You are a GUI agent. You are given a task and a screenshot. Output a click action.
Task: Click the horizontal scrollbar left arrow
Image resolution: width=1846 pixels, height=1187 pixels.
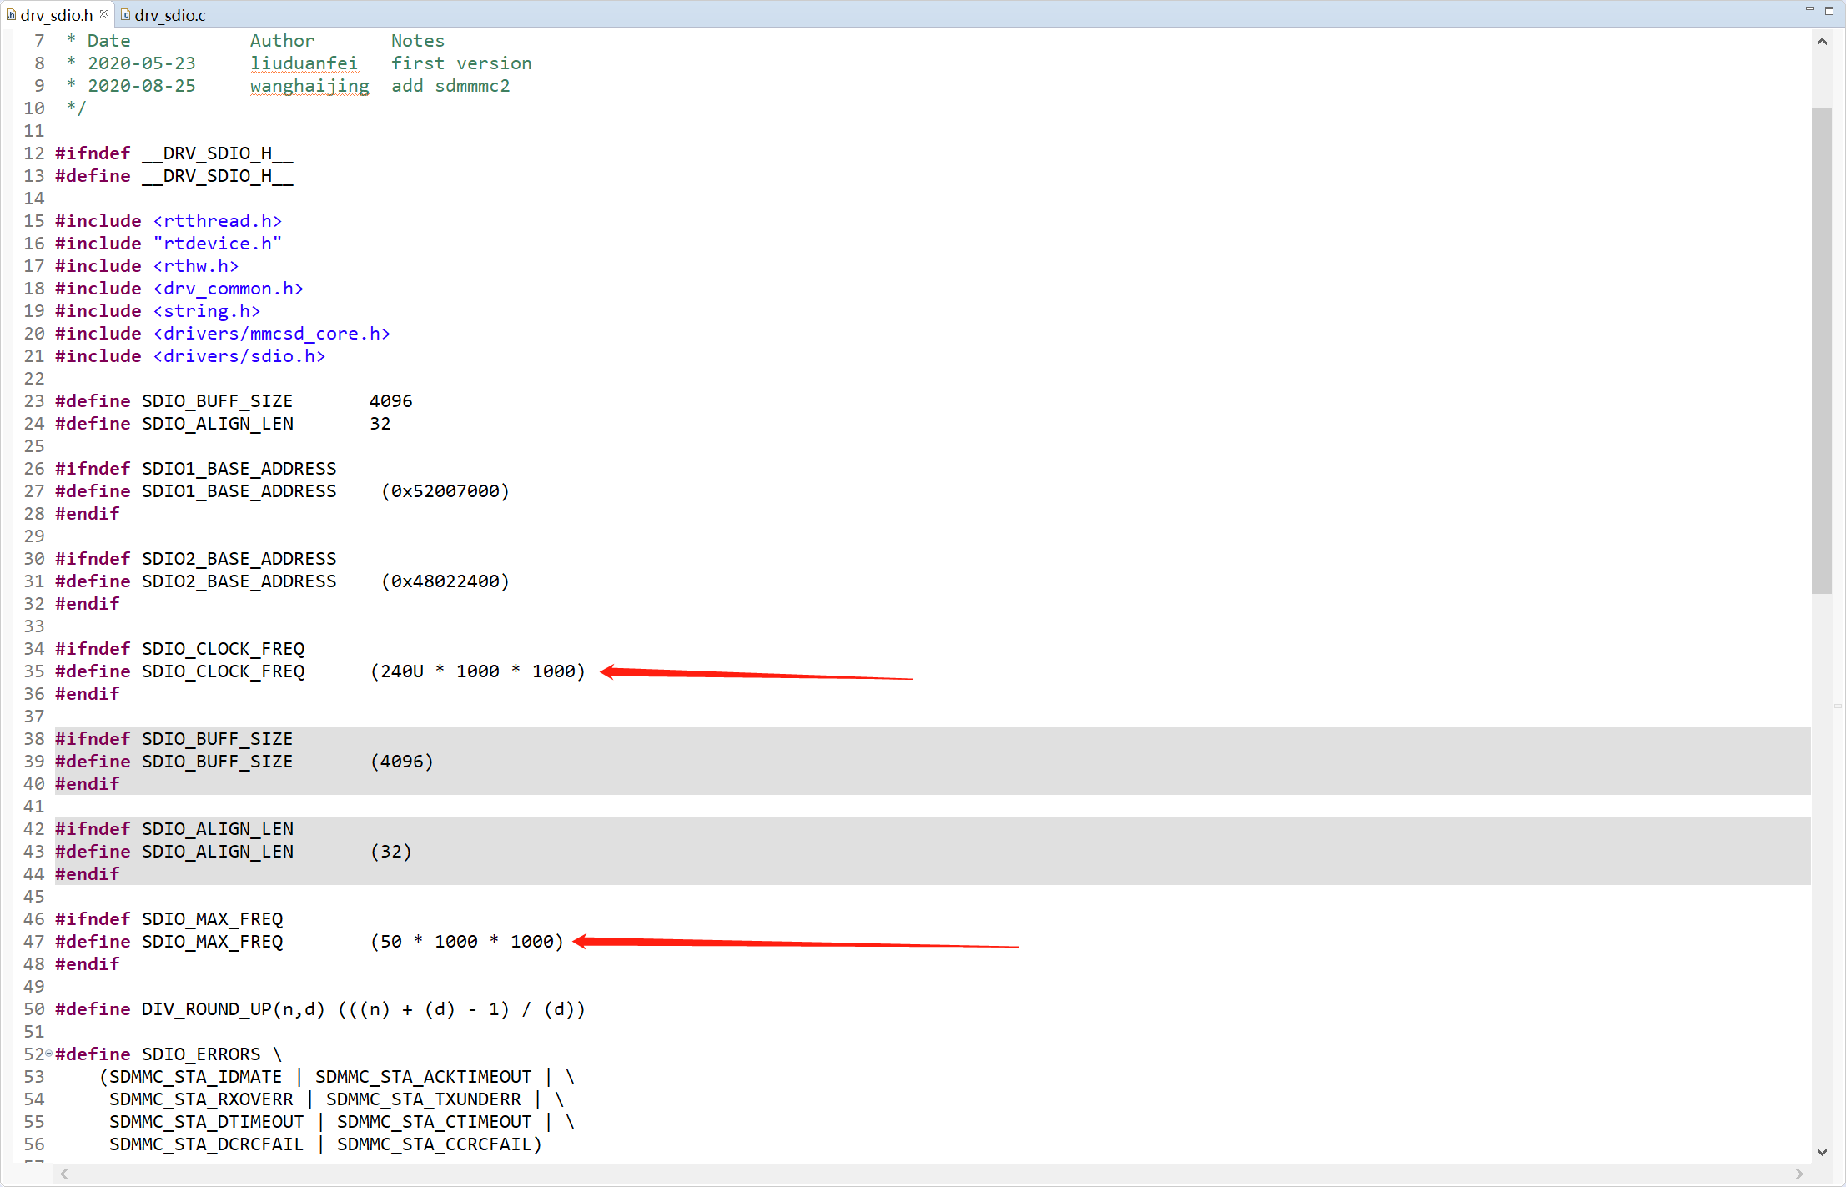tap(64, 1174)
